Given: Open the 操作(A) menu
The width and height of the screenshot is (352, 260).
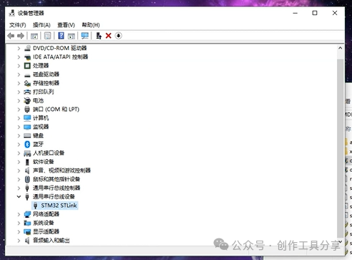Looking at the screenshot, I should 41,25.
